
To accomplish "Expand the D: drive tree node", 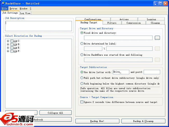I will tap(8, 44).
